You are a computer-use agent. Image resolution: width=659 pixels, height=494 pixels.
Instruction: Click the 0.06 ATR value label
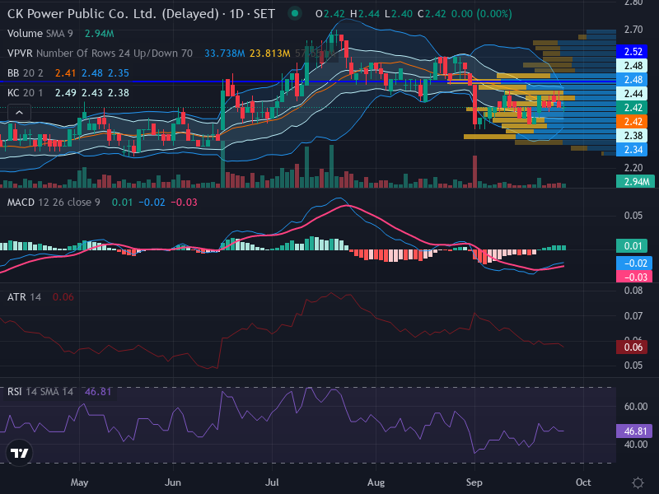(633, 347)
